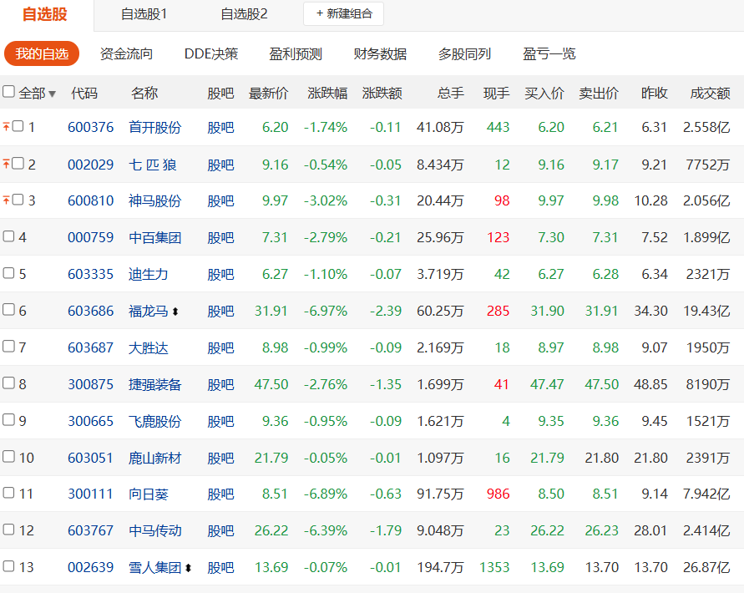Open the 中百集团 stock name link
Image resolution: width=744 pixels, height=593 pixels.
154,237
